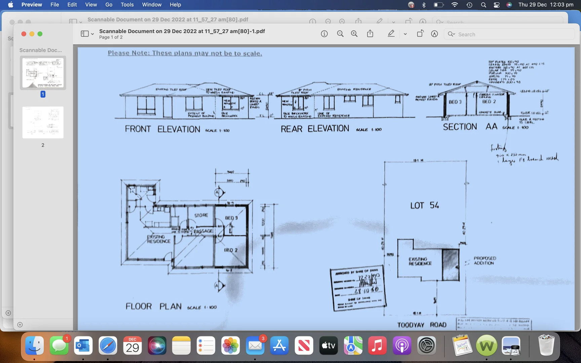
Task: Zoom out using the magnifier minus icon
Action: [340, 34]
